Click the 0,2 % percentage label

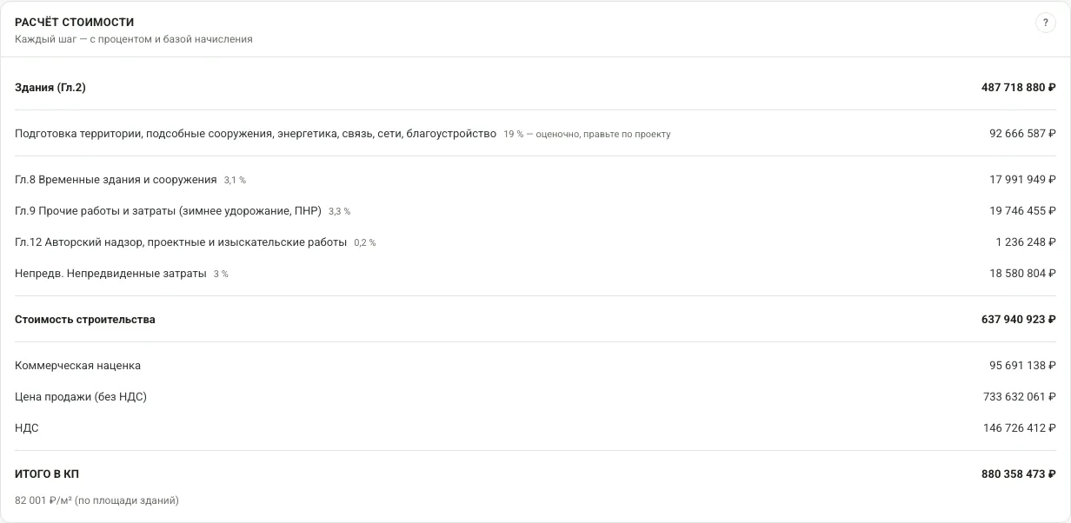[365, 243]
